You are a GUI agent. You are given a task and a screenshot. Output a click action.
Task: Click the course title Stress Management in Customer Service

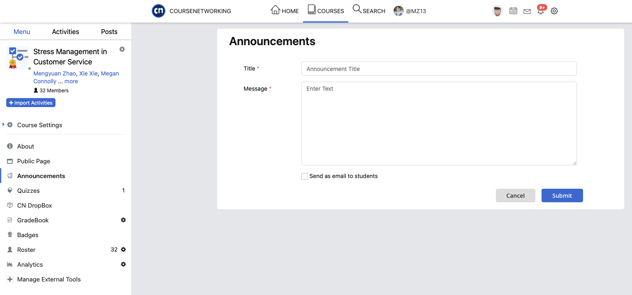pyautogui.click(x=70, y=57)
